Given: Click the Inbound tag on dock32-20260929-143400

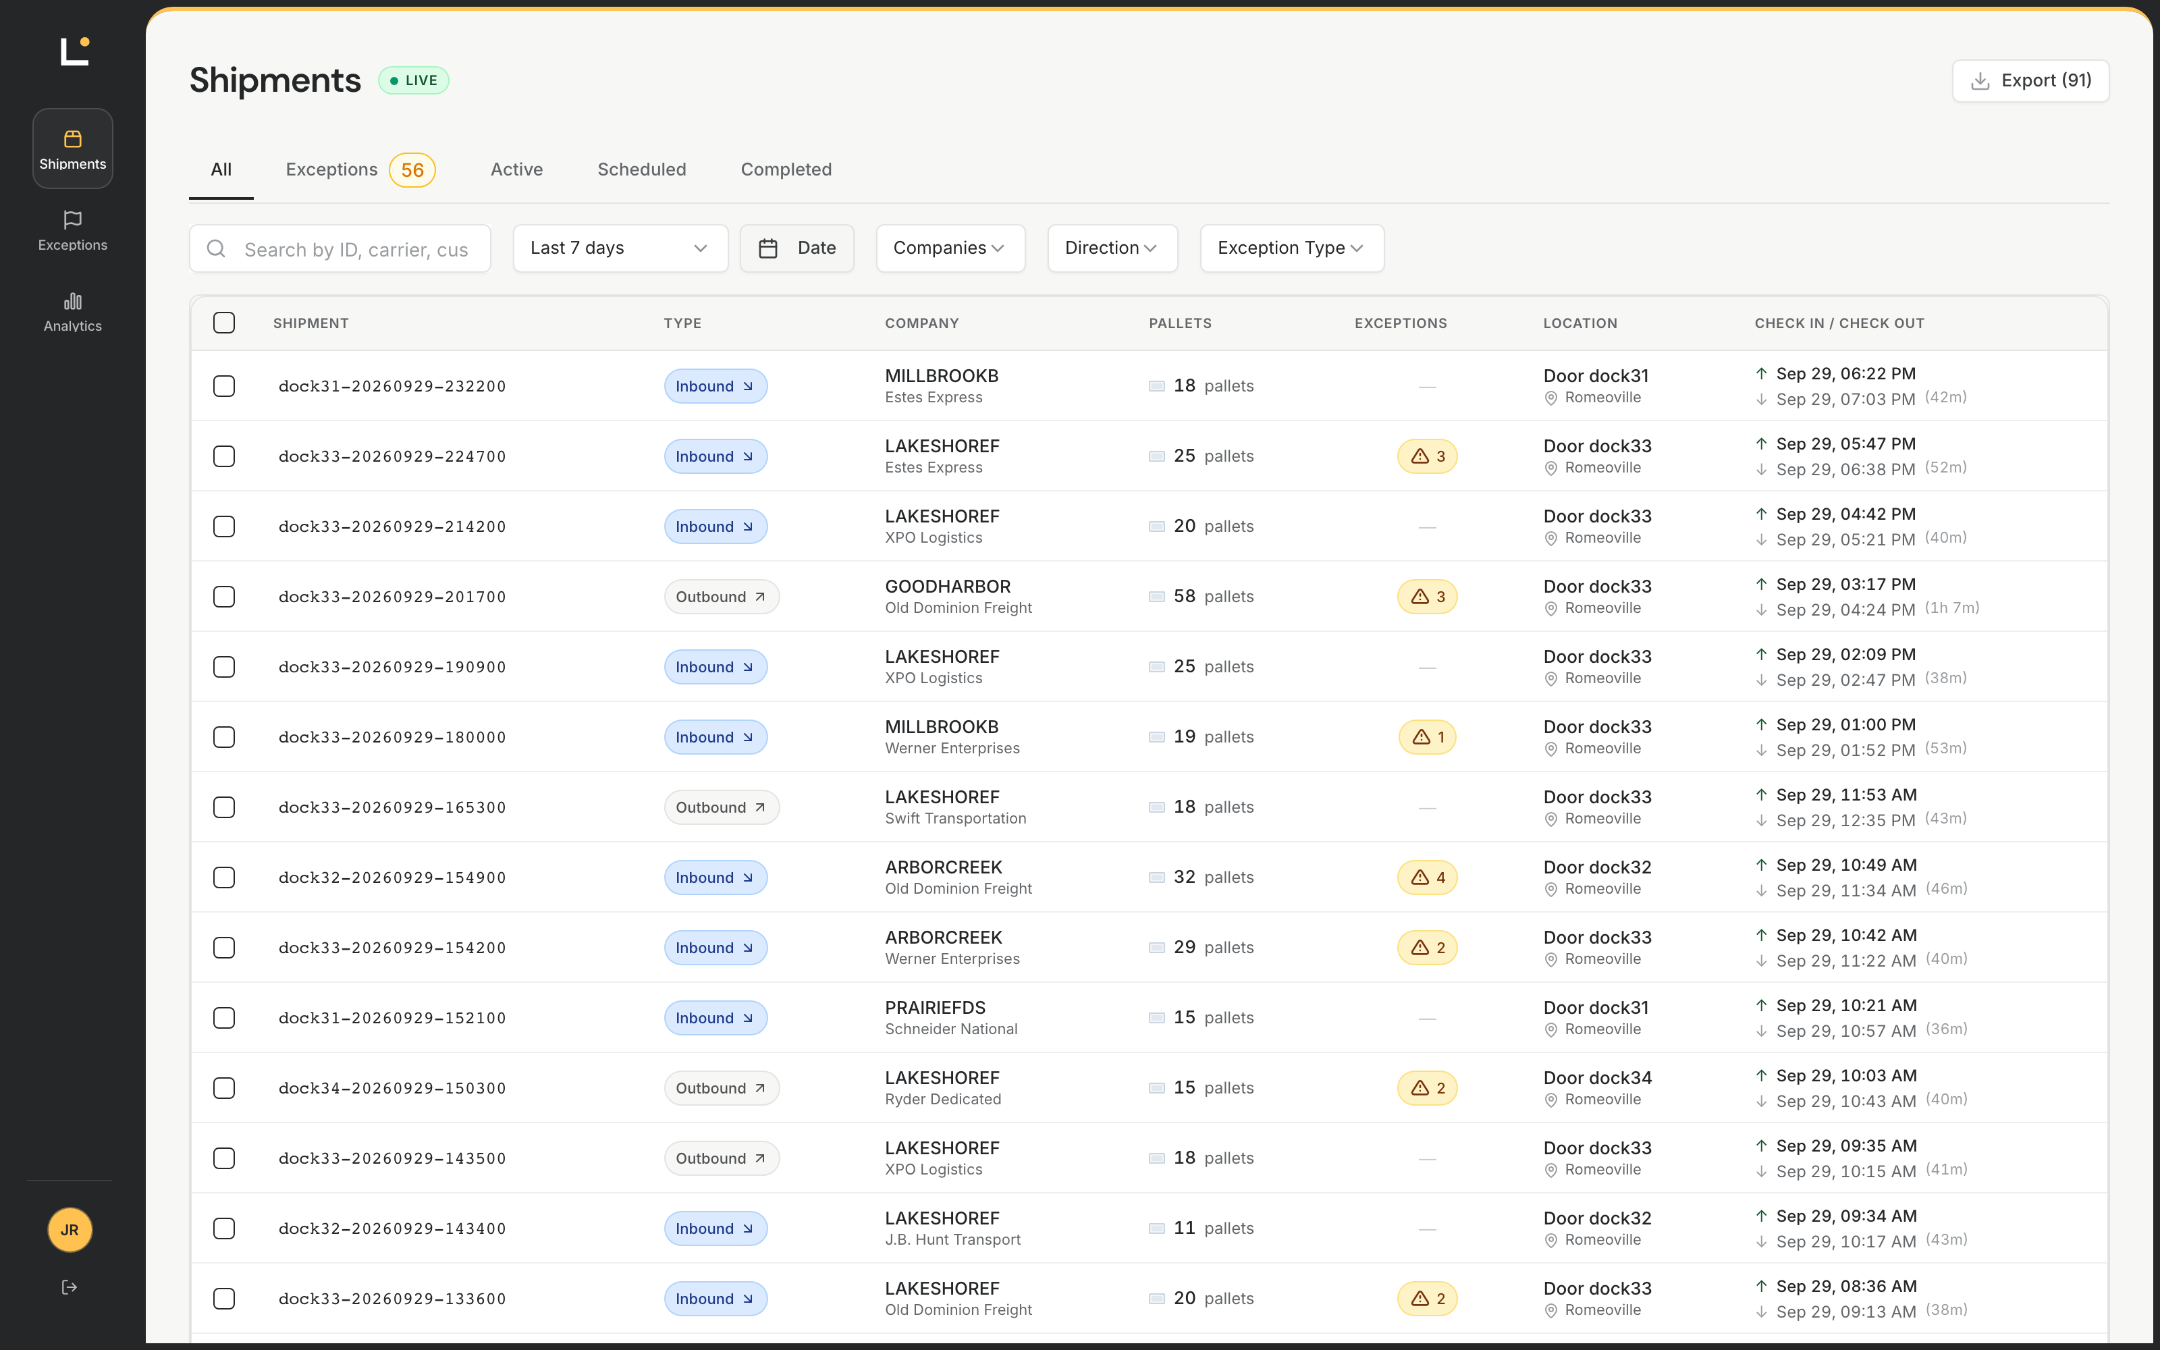Looking at the screenshot, I should tap(715, 1228).
